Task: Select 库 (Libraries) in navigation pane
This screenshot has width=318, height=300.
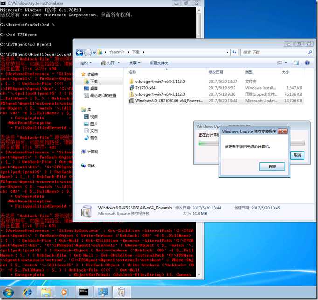Action: 86,110
